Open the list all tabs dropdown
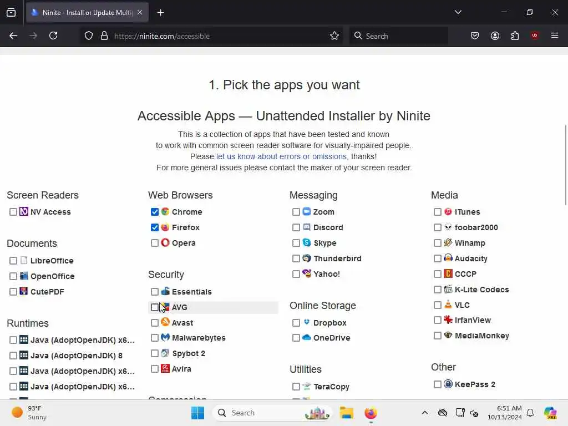 pyautogui.click(x=458, y=12)
